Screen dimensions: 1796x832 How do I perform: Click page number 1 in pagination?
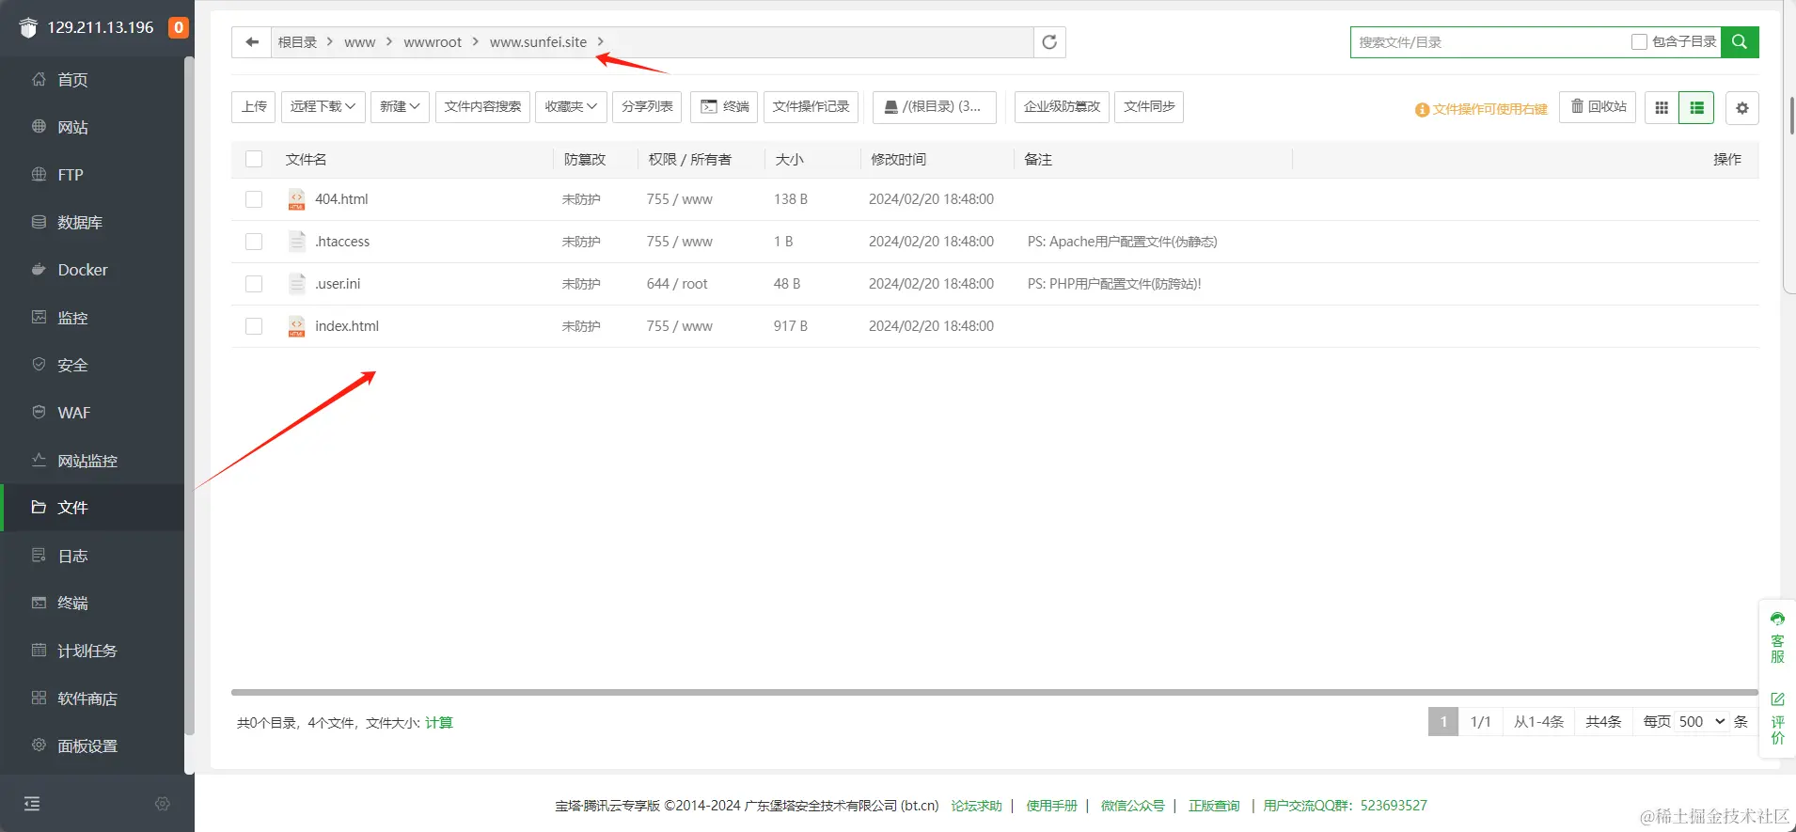coord(1443,722)
